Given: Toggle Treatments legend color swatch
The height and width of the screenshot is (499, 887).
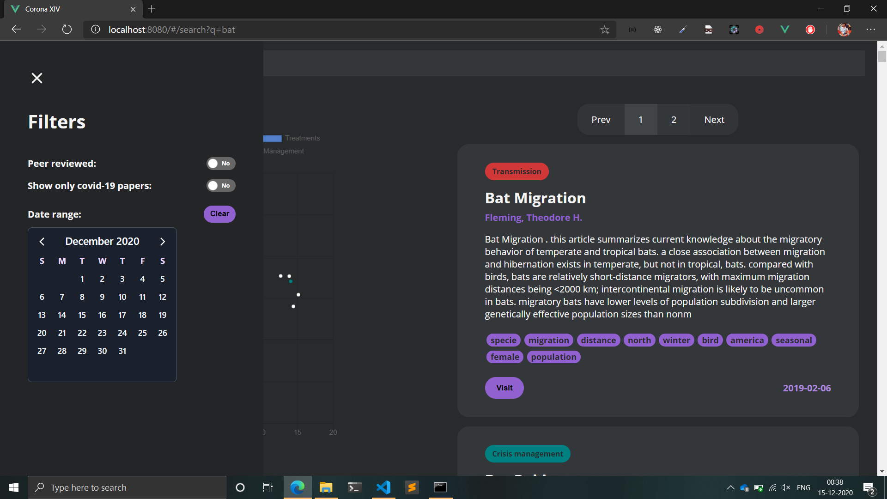Looking at the screenshot, I should click(273, 139).
